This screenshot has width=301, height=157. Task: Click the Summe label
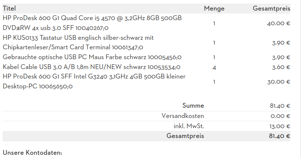(x=193, y=106)
